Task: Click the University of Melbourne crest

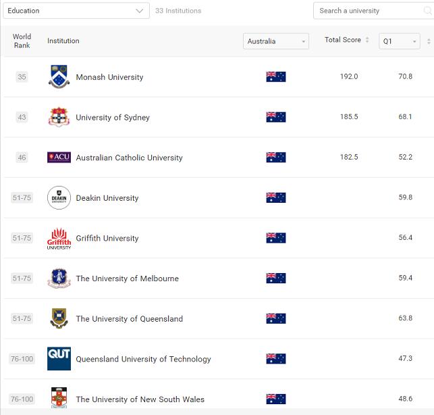Action: click(59, 278)
